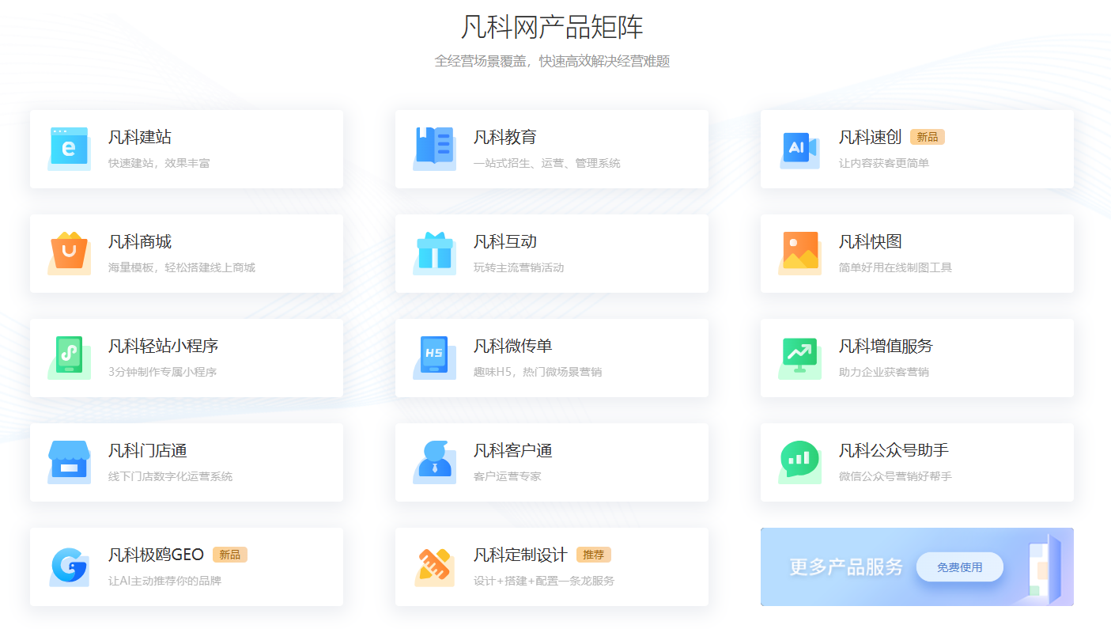The image size is (1111, 629).
Task: Click the 凡科互动 gift box icon
Action: pos(434,252)
